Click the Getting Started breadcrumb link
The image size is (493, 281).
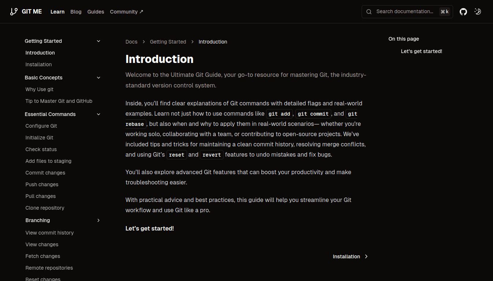pyautogui.click(x=168, y=42)
